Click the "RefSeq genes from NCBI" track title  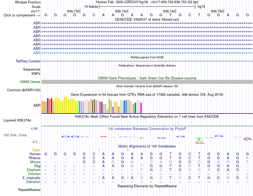[147, 57]
